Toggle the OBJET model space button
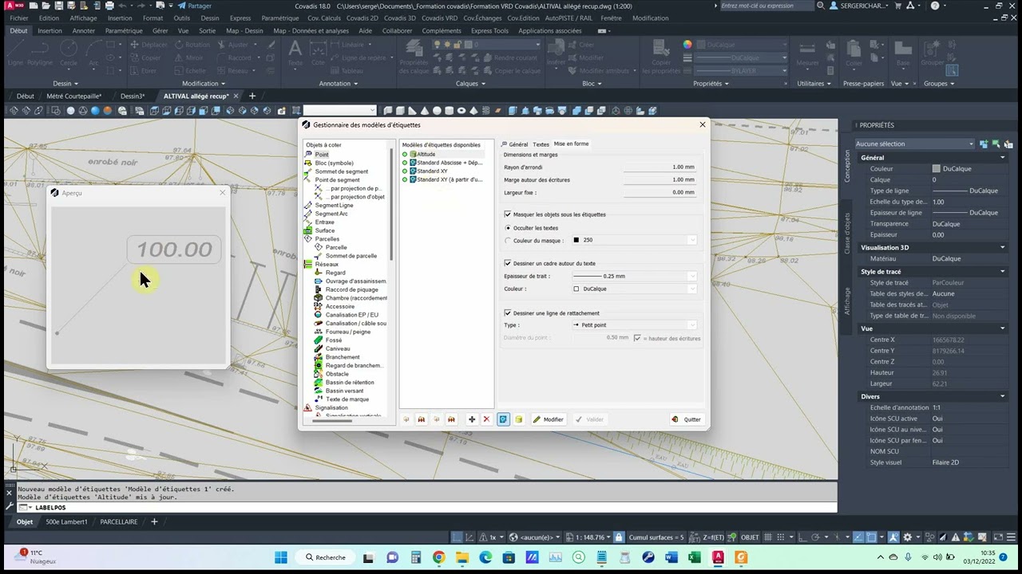The width and height of the screenshot is (1022, 574). [x=750, y=537]
